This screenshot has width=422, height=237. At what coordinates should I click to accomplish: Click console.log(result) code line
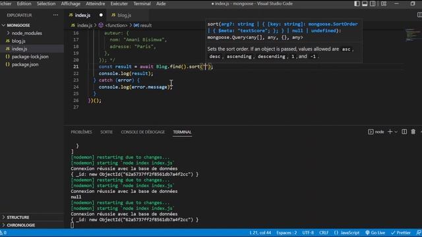(126, 73)
